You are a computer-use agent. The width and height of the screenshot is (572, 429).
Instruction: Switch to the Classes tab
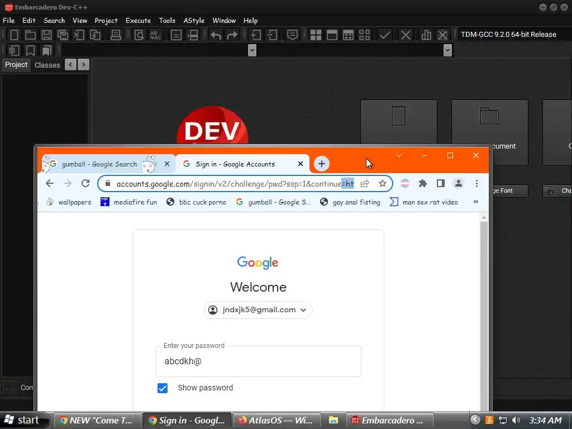pos(47,65)
